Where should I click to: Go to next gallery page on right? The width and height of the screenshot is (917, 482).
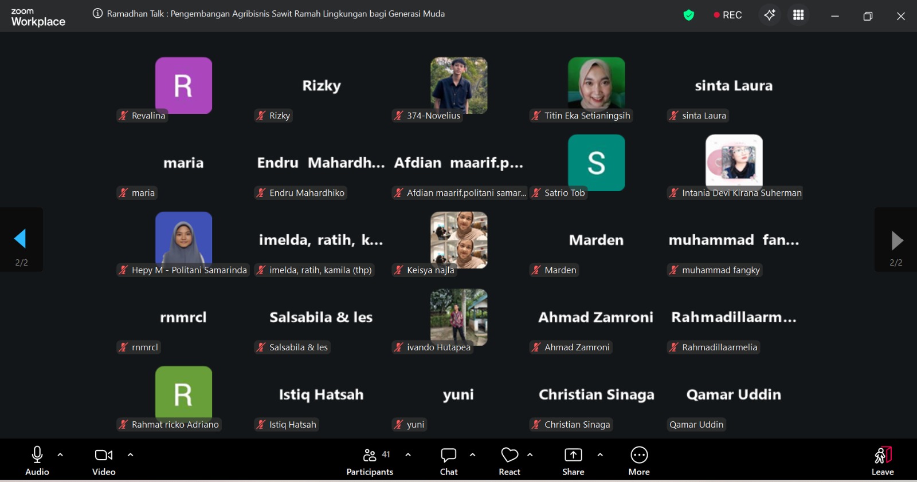coord(897,240)
